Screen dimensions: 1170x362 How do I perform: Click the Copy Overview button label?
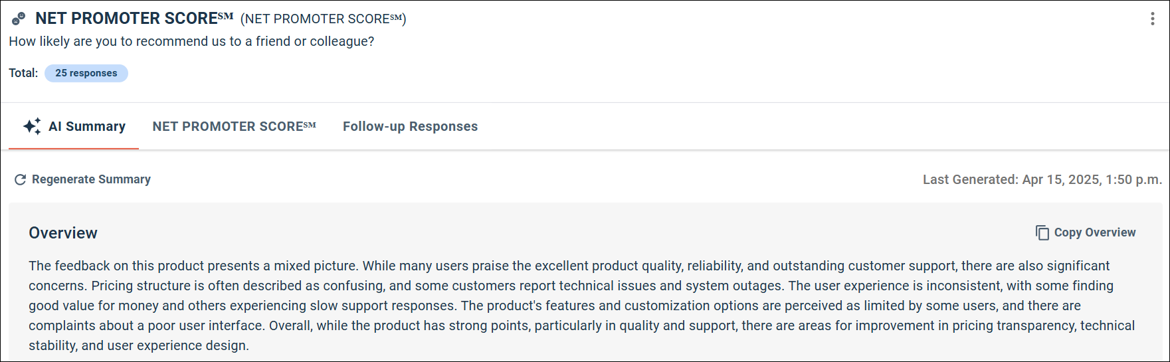(1095, 232)
